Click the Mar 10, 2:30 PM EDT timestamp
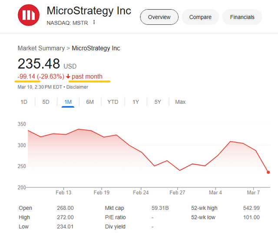This screenshot has height=235, width=278. coord(40,87)
